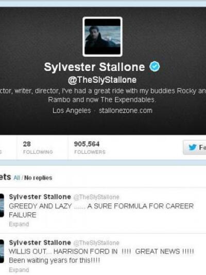Viewport: 206px width, 275px height.
Task: Click the avatar beside the GREEDY AND LAZY tweet
Action: (x=2, y=205)
